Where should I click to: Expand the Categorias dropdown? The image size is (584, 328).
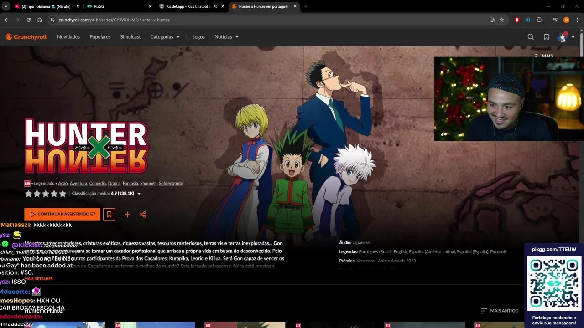[x=165, y=37]
